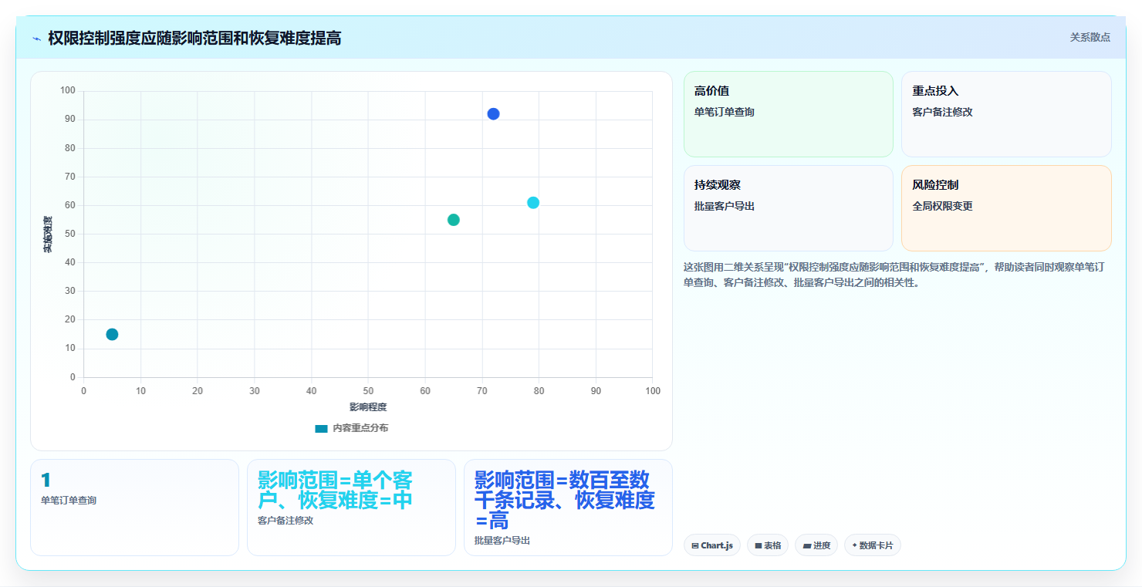The width and height of the screenshot is (1142, 587).
Task: Click the lightning icon beside the title
Action: tap(36, 39)
